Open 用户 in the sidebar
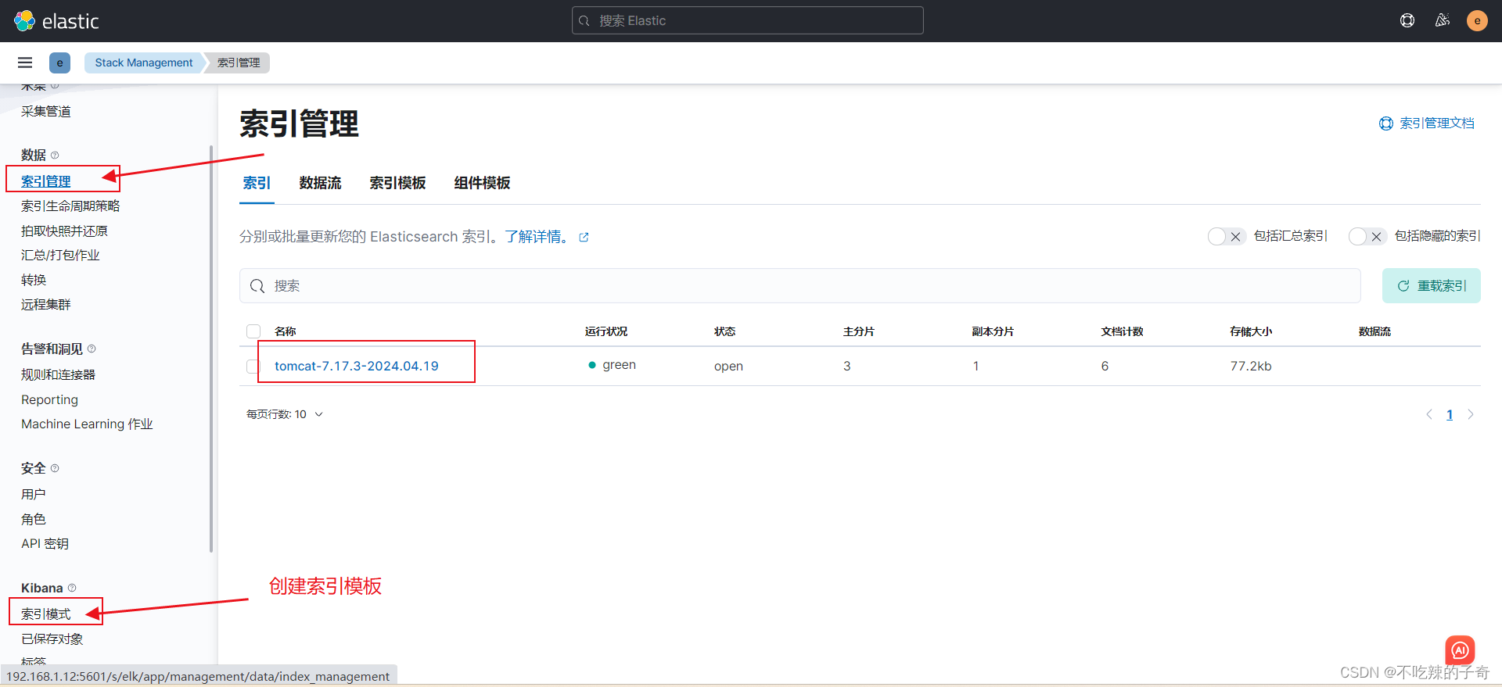1502x687 pixels. 34,494
